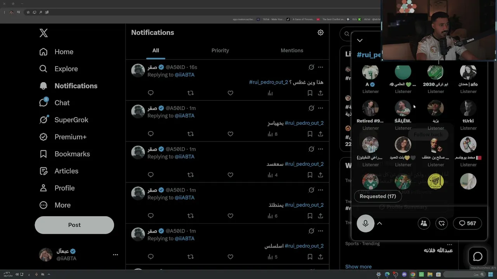The width and height of the screenshot is (497, 279).
Task: Open more options for tweet 'يخهياسز'
Action: pyautogui.click(x=320, y=108)
